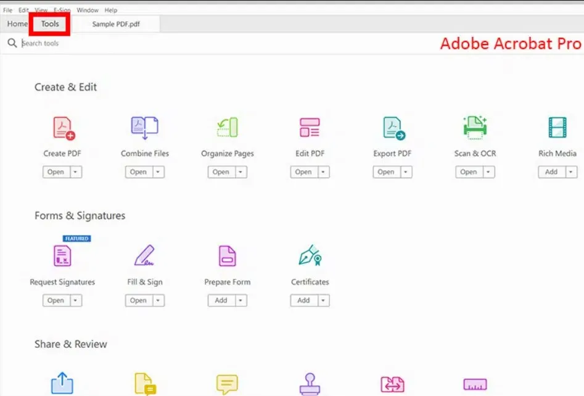Open the Request Signatures tool icon

62,255
